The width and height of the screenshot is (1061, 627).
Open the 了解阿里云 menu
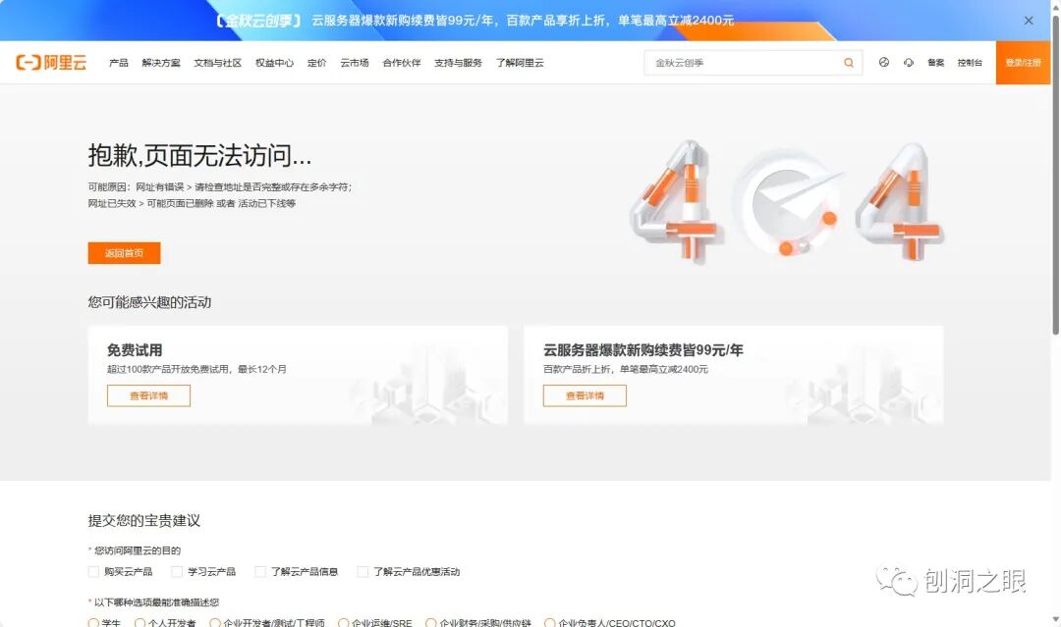pyautogui.click(x=520, y=63)
